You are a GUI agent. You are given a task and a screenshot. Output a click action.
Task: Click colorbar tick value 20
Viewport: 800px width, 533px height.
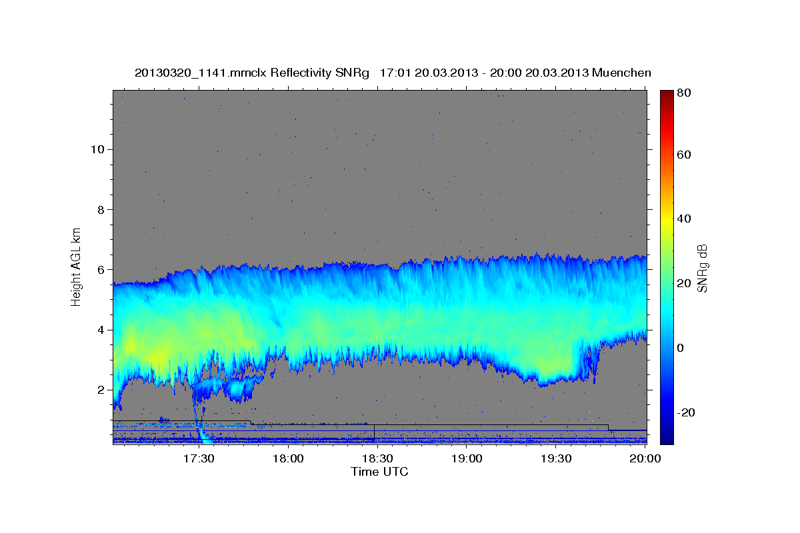coord(684,284)
